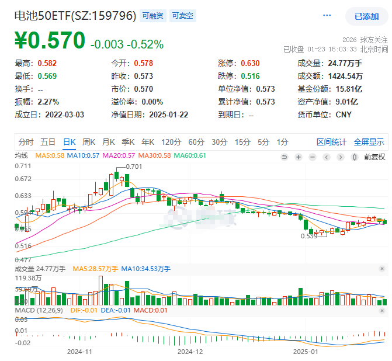Select the 周K chart tab
Screen dimensions: 392x361
89,142
